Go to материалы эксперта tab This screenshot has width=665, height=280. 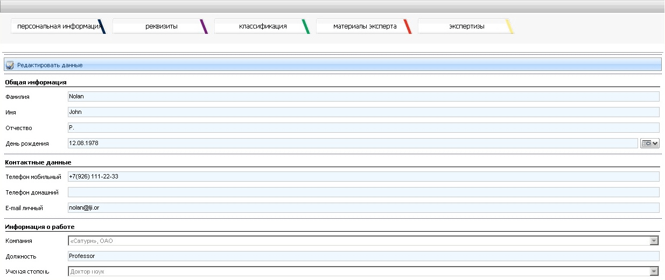(x=365, y=26)
